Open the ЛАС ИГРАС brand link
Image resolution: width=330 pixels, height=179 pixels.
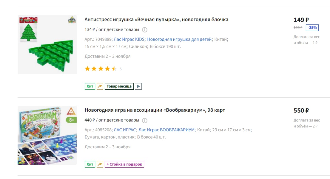click(x=125, y=130)
